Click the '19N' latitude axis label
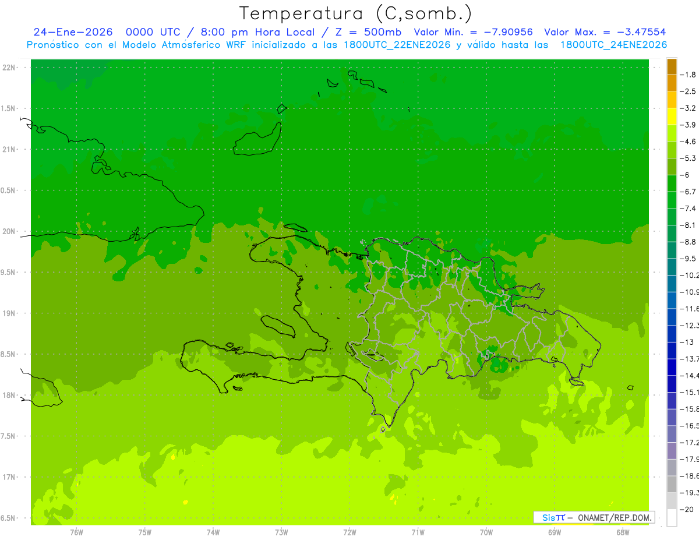Screen dimensions: 699x540 pos(10,313)
